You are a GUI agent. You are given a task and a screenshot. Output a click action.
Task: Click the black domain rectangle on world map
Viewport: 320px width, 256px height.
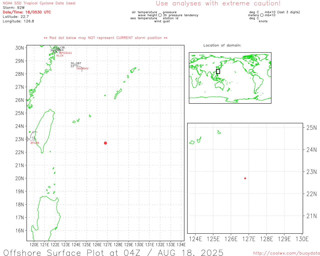218,71
